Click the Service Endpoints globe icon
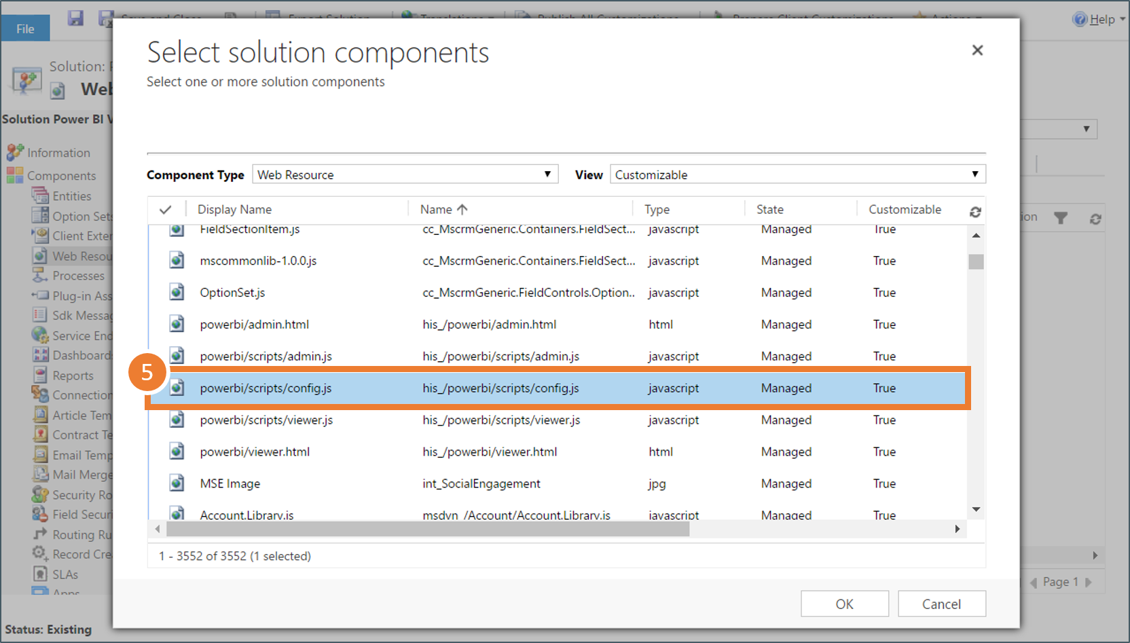This screenshot has height=643, width=1130. [x=41, y=335]
